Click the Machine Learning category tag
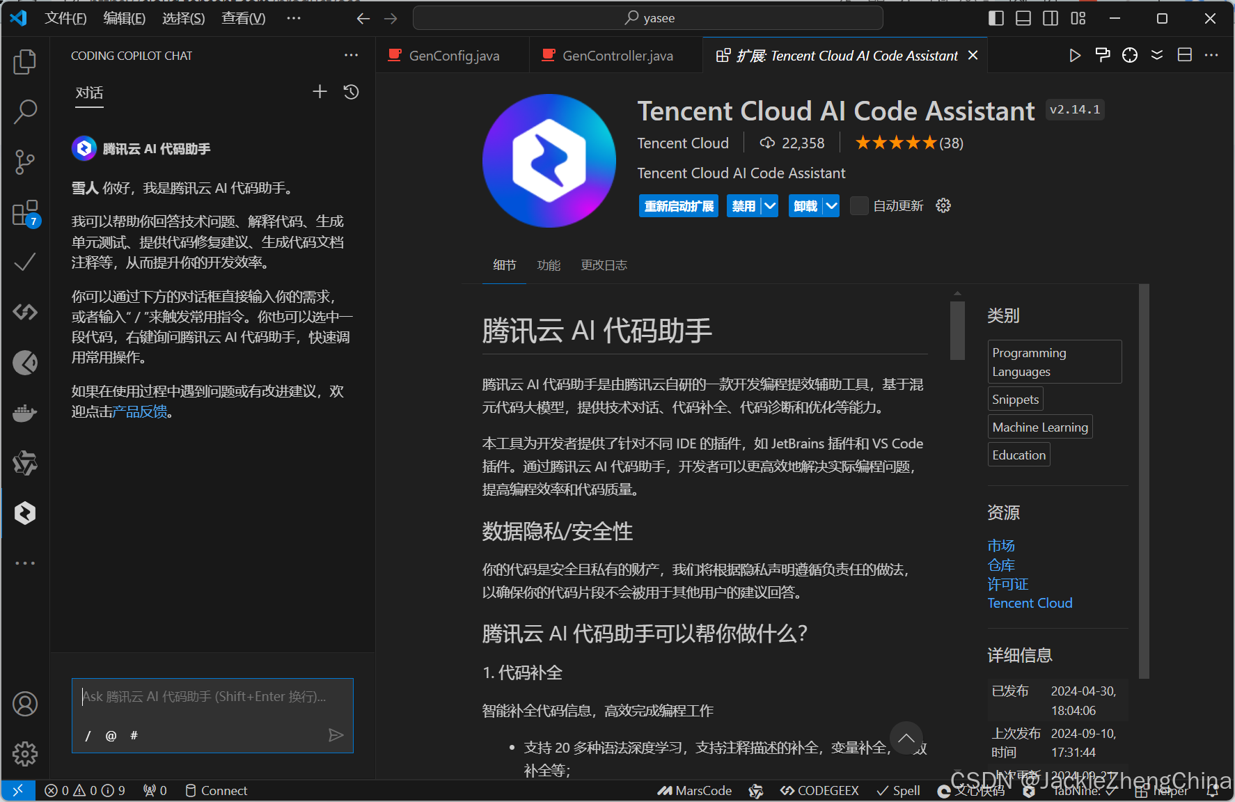The height and width of the screenshot is (802, 1235). tap(1039, 427)
